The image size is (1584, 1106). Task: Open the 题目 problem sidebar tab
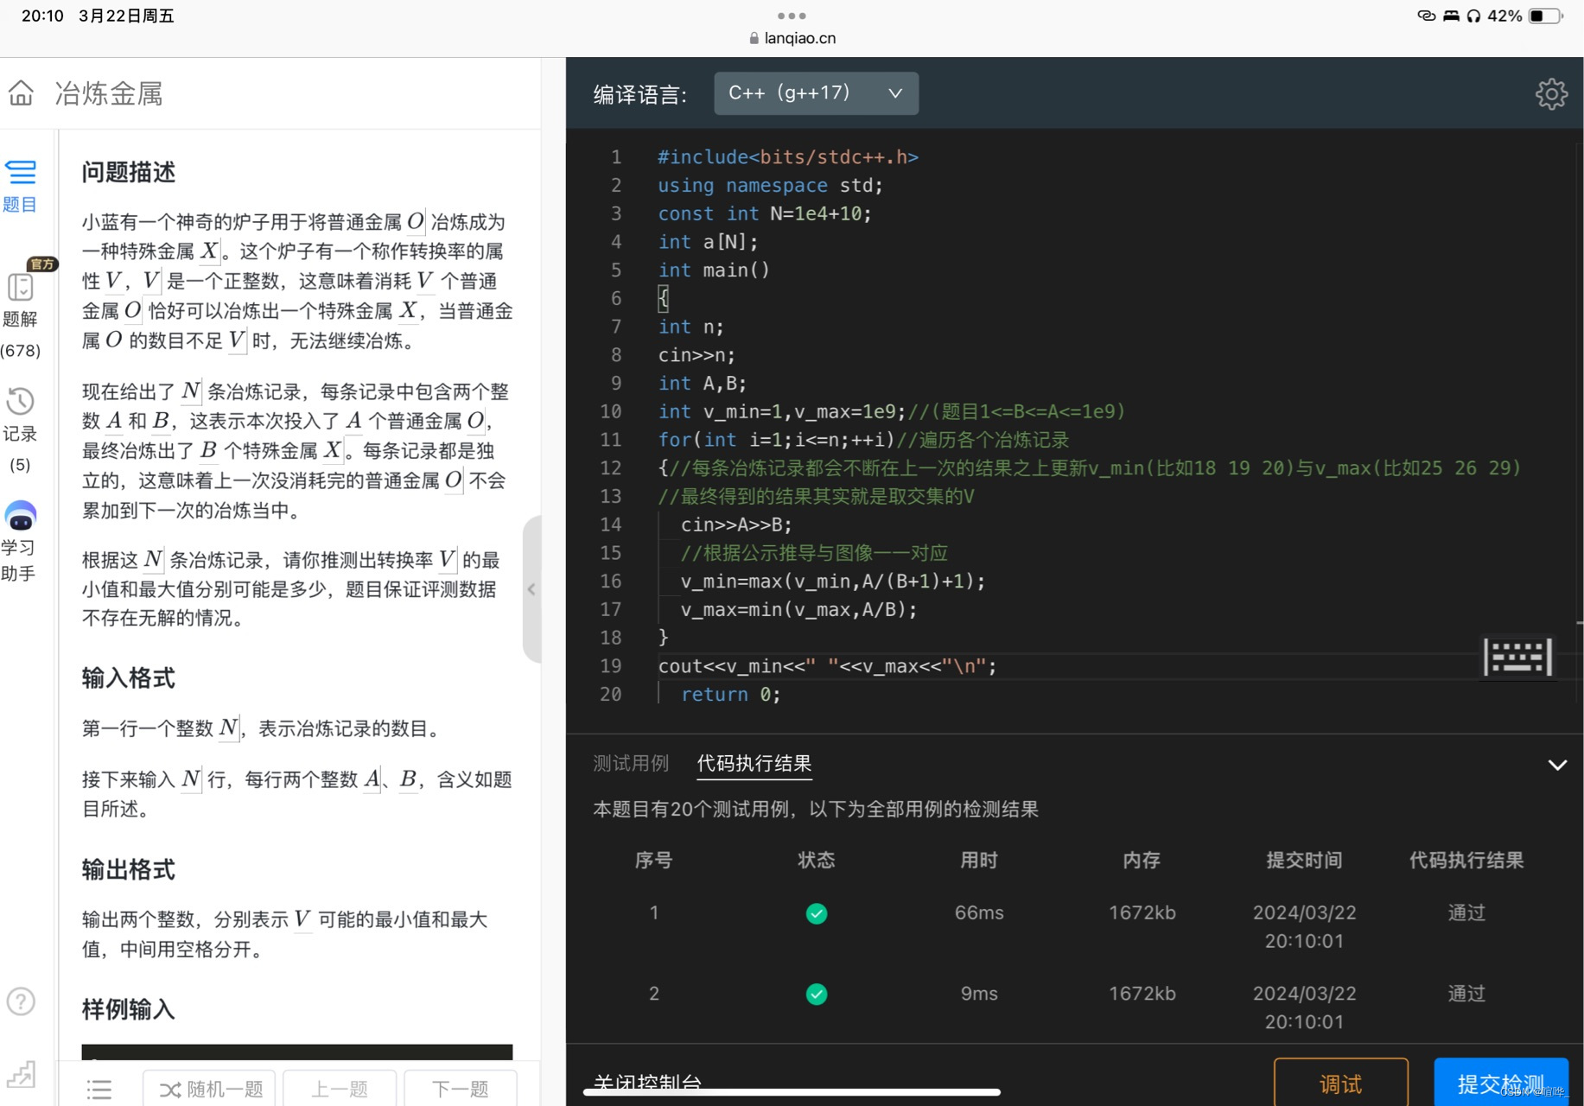coord(21,186)
